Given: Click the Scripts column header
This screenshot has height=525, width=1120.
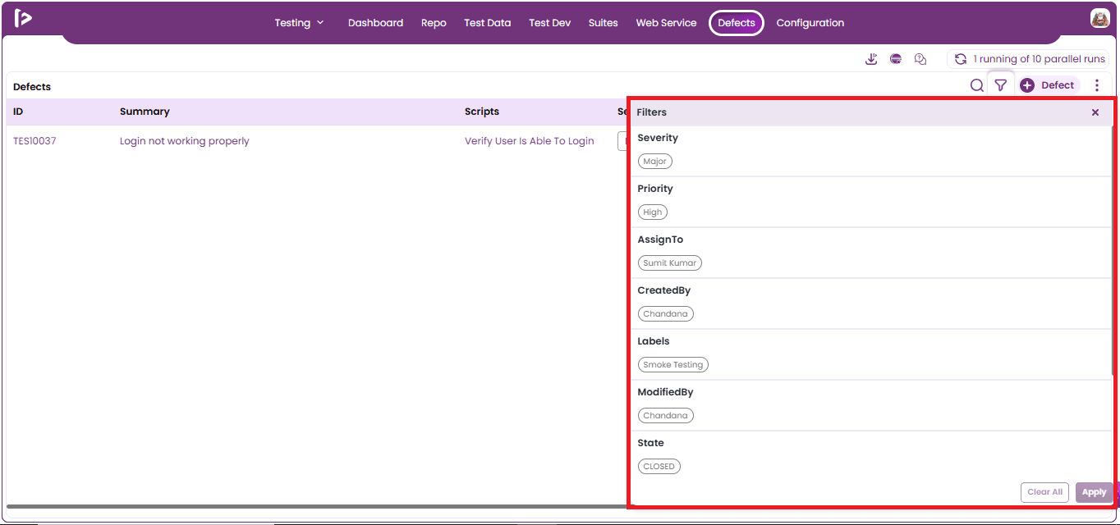Looking at the screenshot, I should pos(482,112).
